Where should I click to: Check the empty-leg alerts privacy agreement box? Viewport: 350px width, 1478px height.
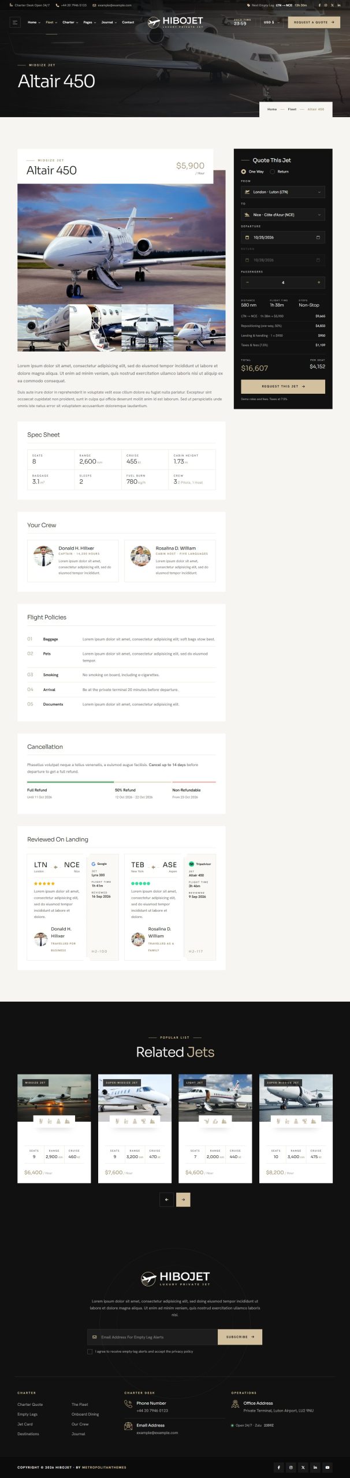coord(90,1352)
